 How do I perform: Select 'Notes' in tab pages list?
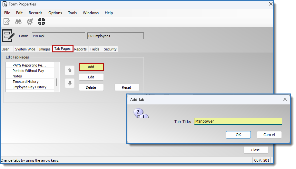click(30, 76)
